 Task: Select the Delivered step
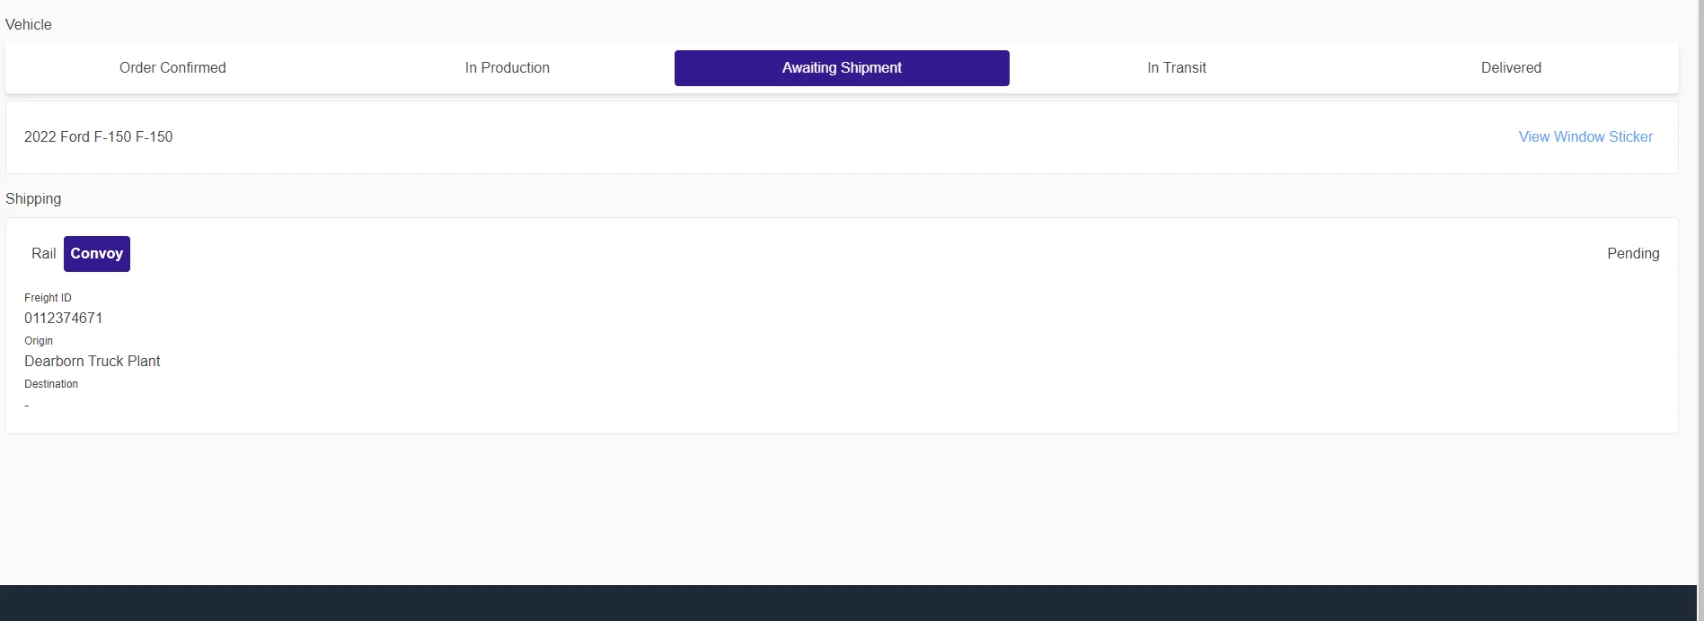[x=1511, y=68]
